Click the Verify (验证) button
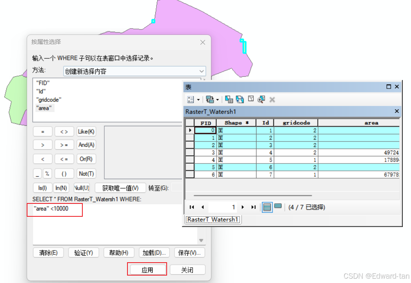 coord(84,253)
